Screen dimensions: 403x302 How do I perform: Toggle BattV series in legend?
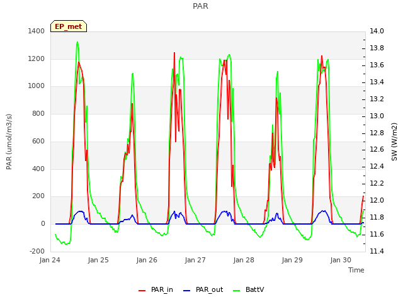tap(248, 289)
